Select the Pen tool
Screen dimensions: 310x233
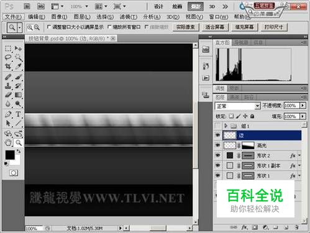click(8, 114)
